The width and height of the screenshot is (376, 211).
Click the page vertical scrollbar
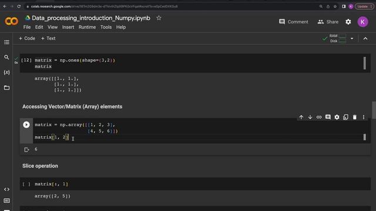point(374,110)
